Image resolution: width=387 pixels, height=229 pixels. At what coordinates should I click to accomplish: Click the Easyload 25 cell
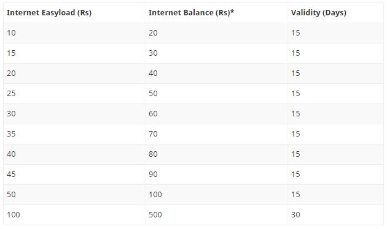click(x=74, y=94)
